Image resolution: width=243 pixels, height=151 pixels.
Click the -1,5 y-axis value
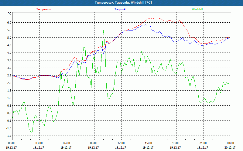pyautogui.click(x=9, y=136)
